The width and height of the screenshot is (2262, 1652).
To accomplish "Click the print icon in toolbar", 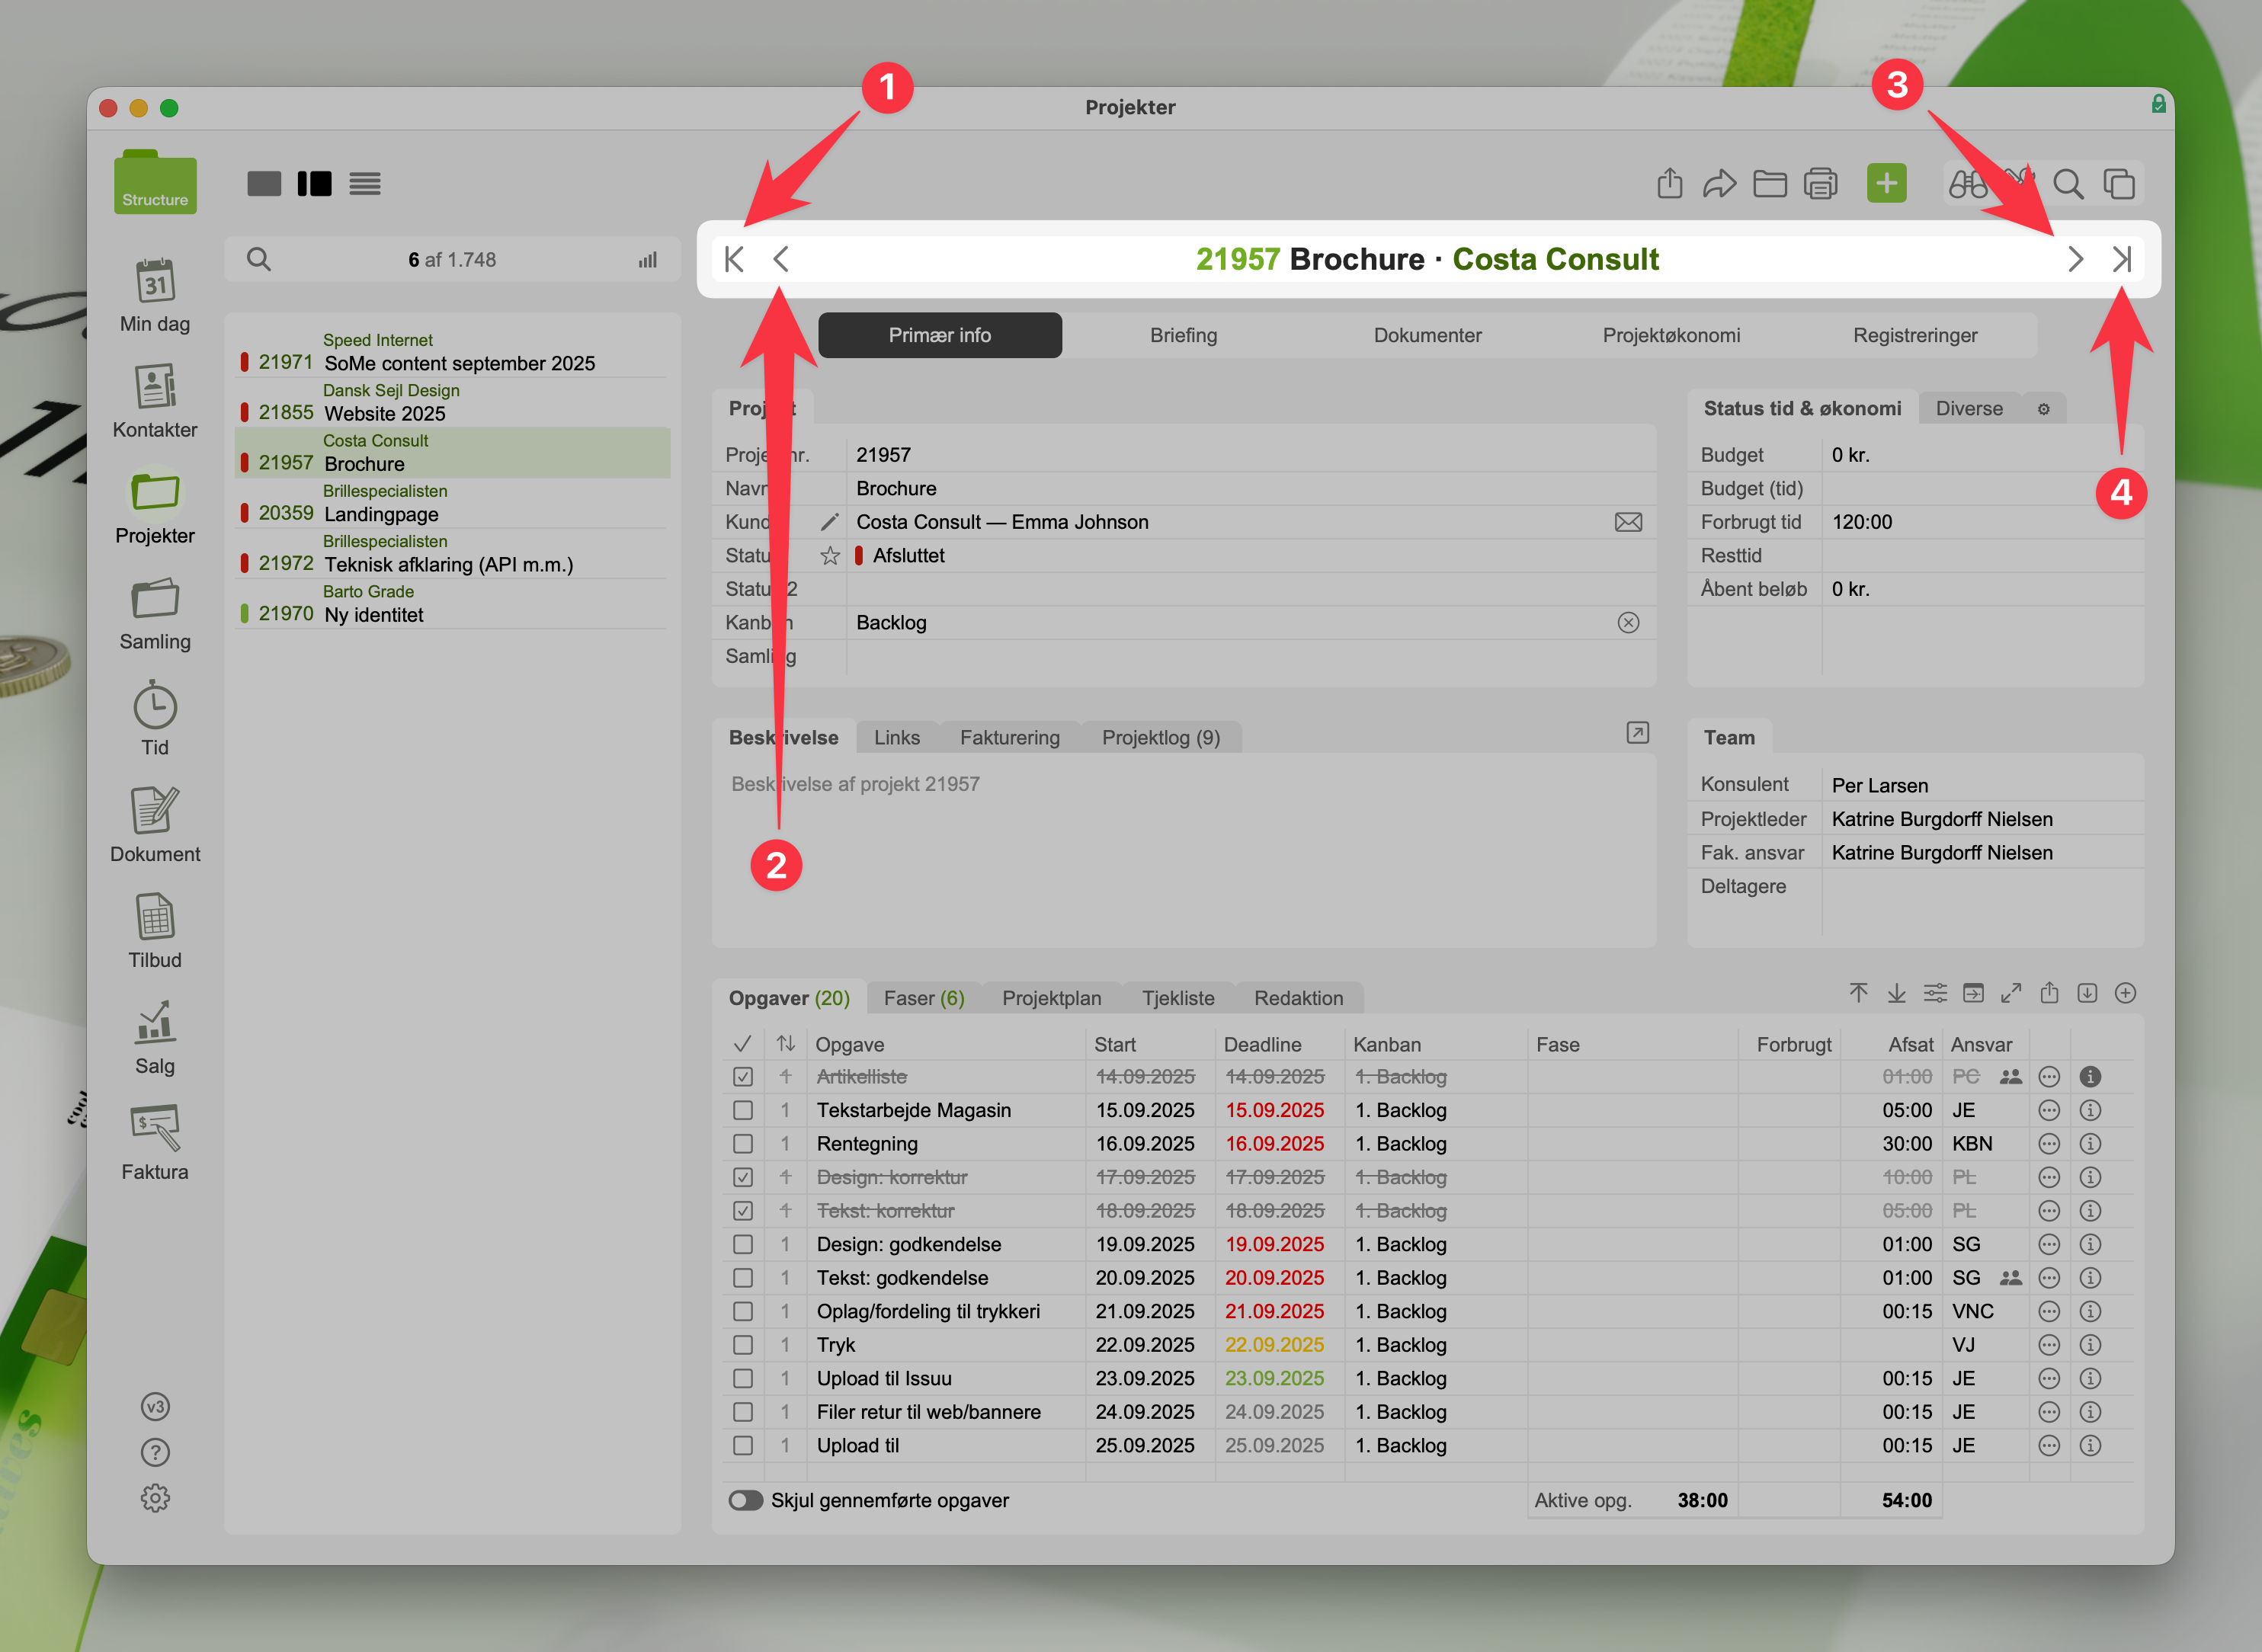I will coord(1820,184).
